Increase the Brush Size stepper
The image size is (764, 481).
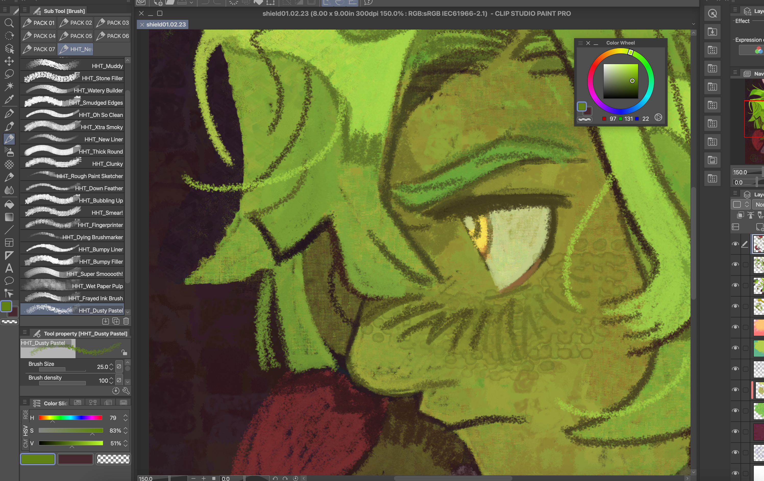click(111, 365)
